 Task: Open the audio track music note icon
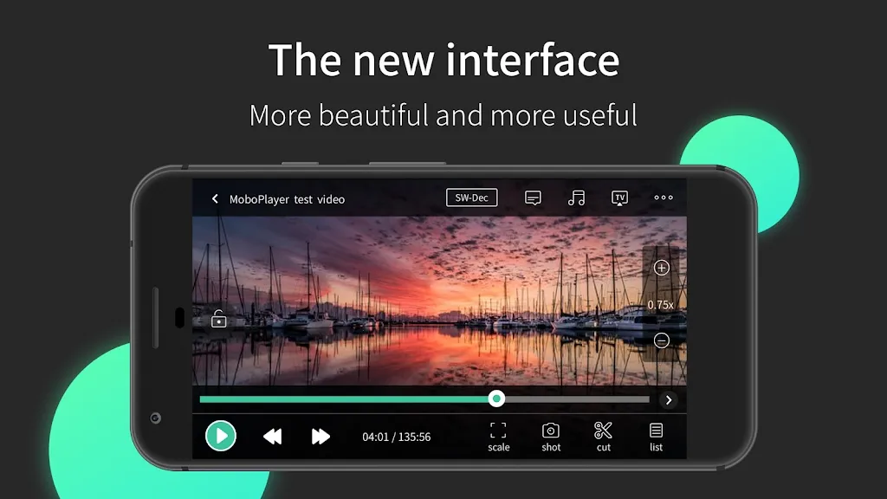[x=576, y=198]
